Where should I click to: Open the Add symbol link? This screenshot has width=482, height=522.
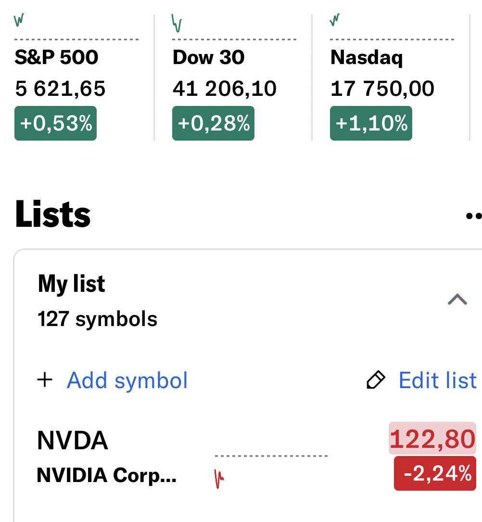pyautogui.click(x=127, y=380)
